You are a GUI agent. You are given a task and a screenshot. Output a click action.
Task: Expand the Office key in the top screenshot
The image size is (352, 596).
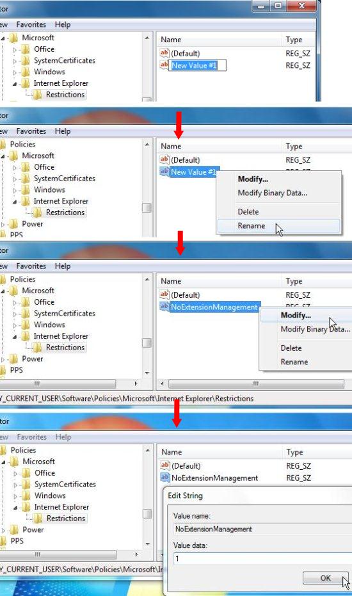coord(15,49)
